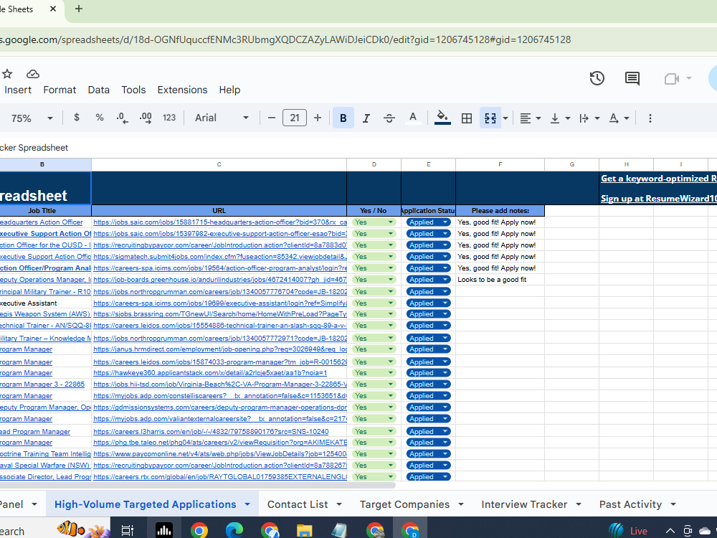Open the hawkeye360 applicantstack URL
The height and width of the screenshot is (538, 717).
coord(210,373)
